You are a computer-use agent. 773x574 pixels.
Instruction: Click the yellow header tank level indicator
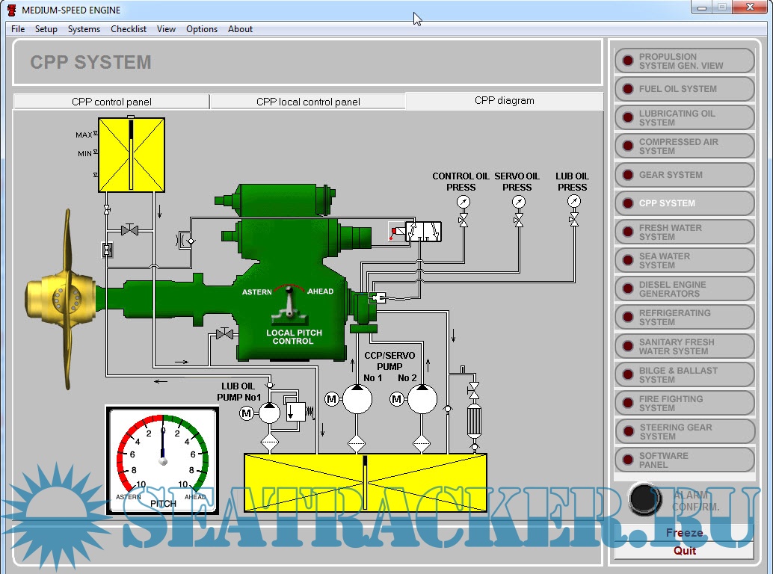[x=131, y=155]
